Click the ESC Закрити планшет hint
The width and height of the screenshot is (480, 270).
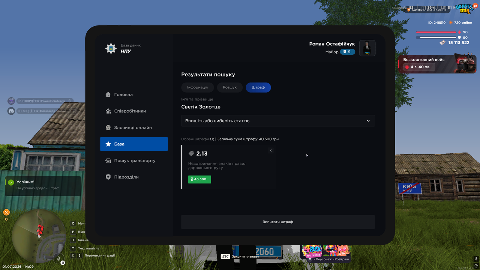[x=240, y=256]
